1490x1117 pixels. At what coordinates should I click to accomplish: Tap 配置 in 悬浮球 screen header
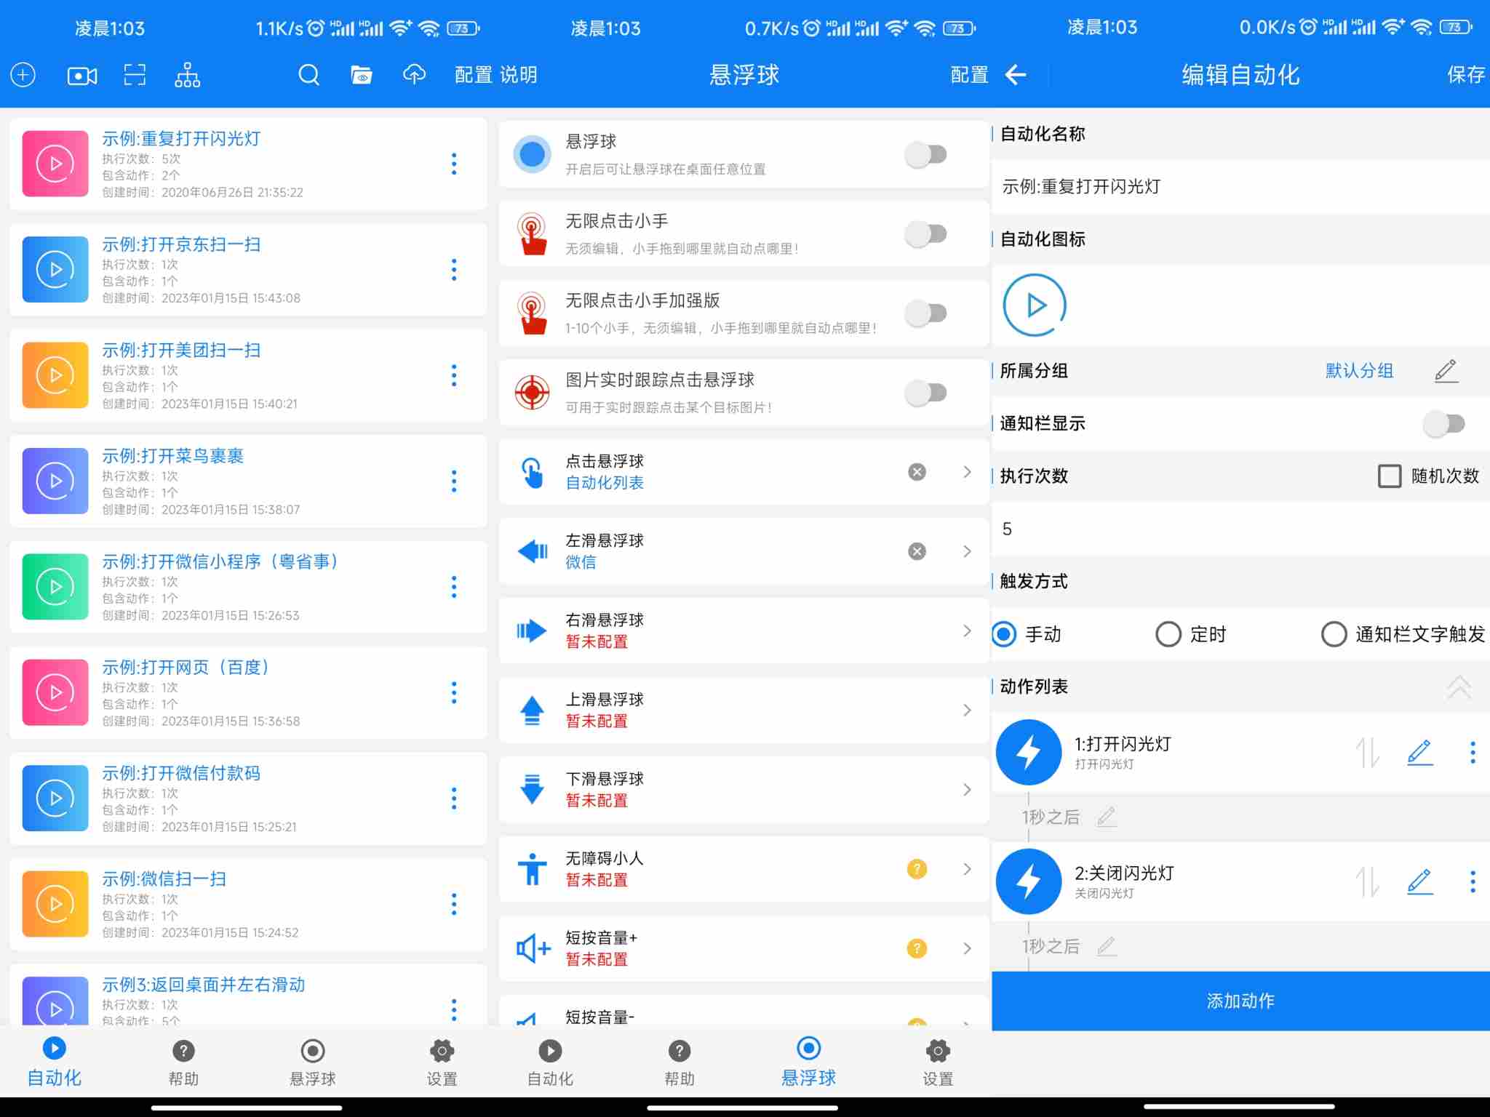(x=970, y=75)
